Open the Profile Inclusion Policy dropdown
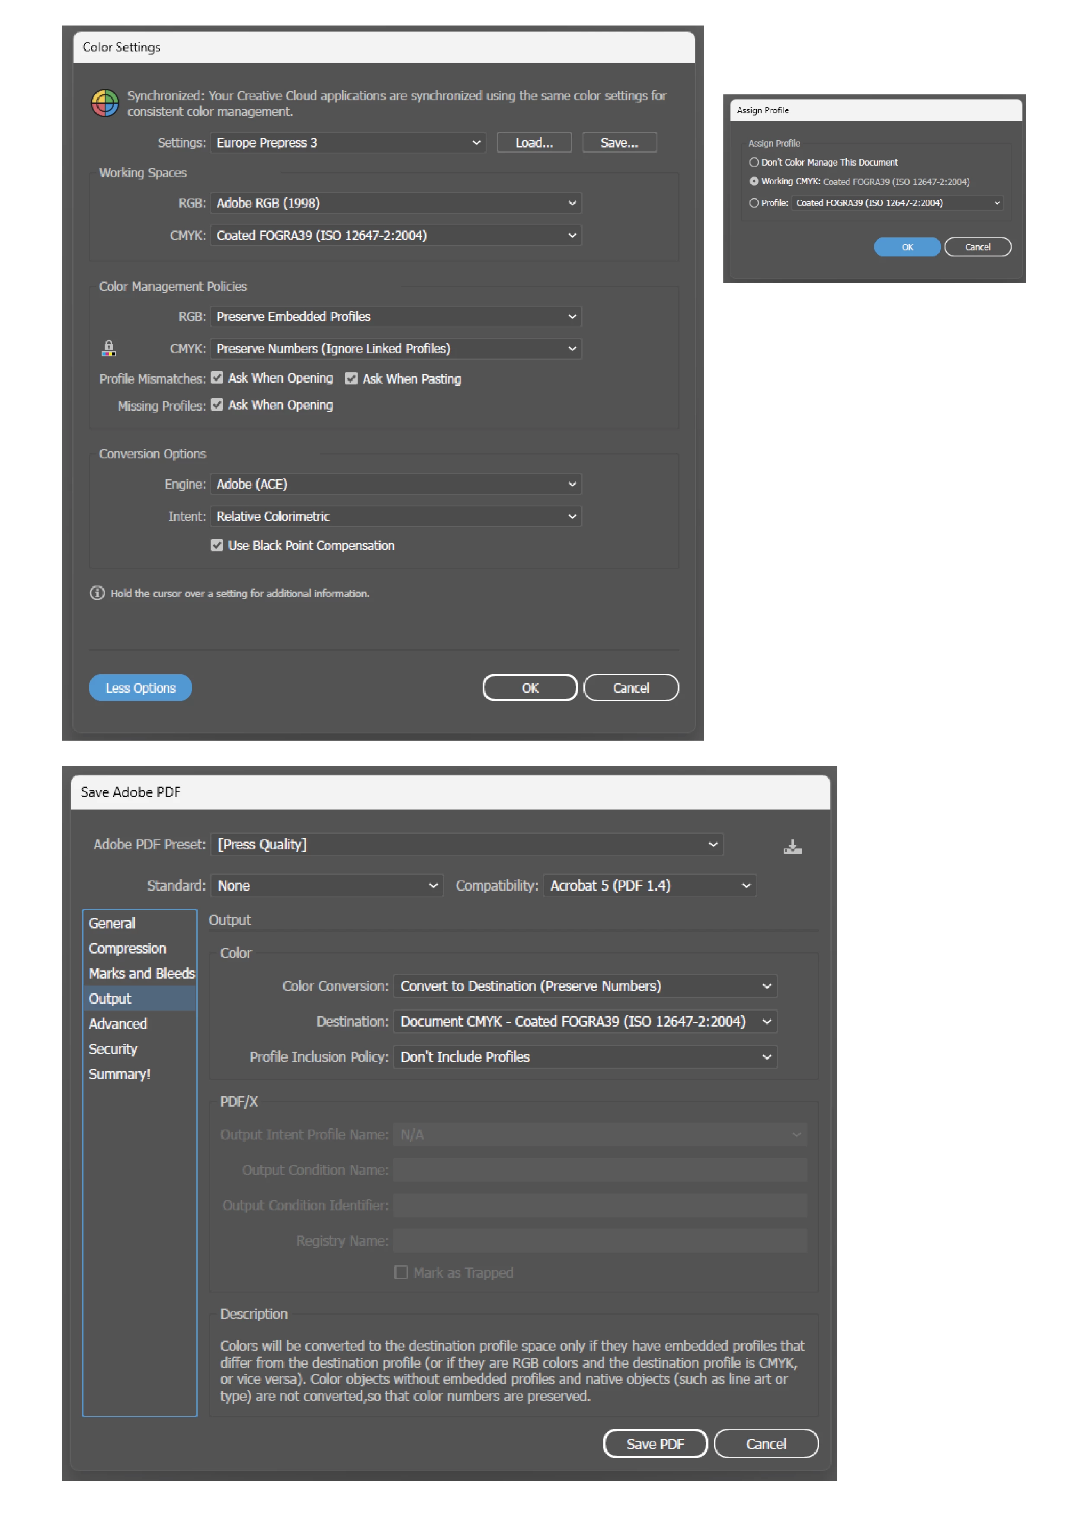 584,1056
